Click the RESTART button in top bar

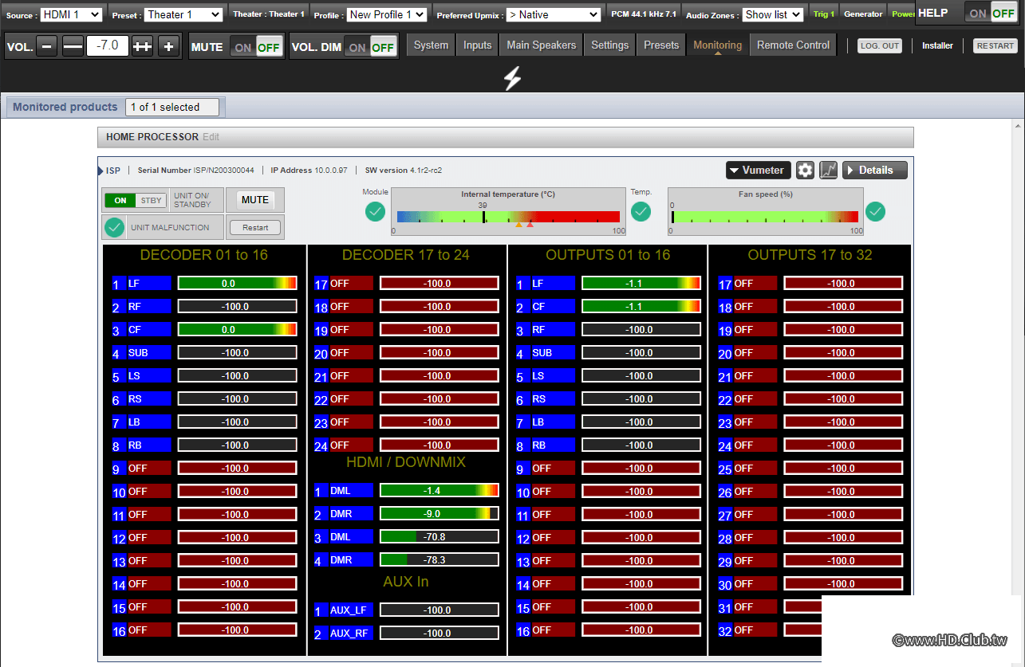[995, 46]
